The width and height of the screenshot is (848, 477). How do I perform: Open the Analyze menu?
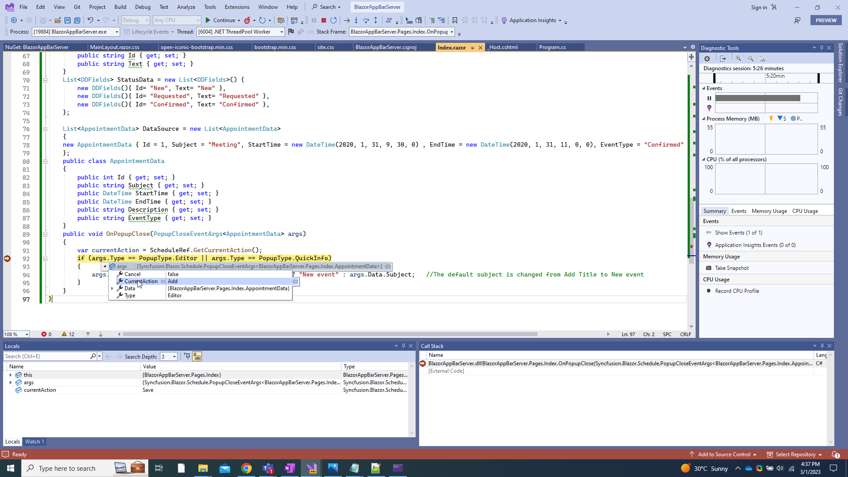(186, 7)
